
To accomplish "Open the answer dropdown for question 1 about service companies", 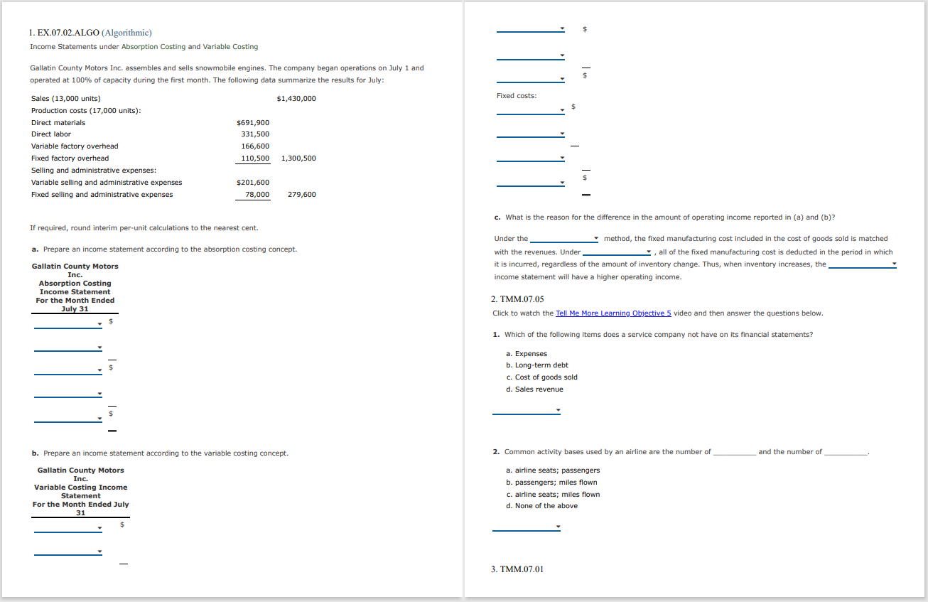I will pyautogui.click(x=526, y=410).
